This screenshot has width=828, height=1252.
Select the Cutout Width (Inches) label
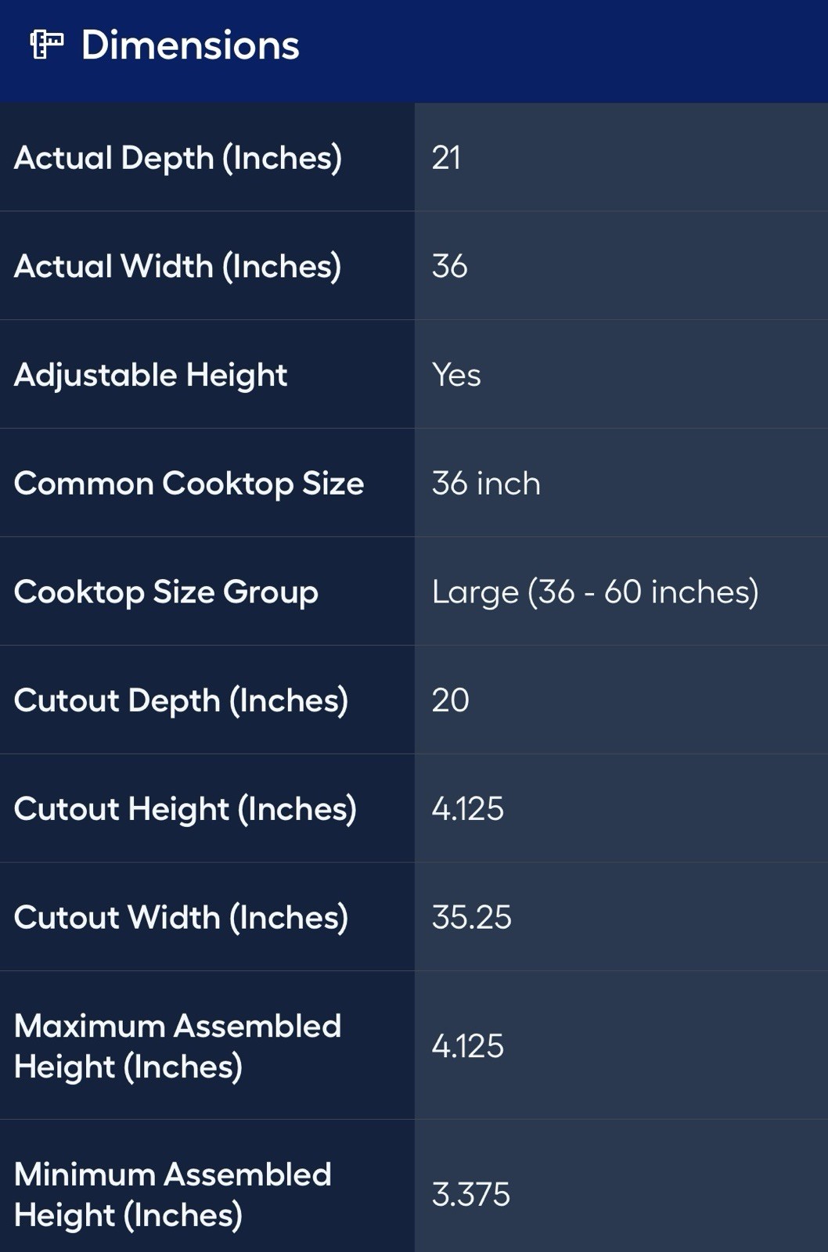181,917
